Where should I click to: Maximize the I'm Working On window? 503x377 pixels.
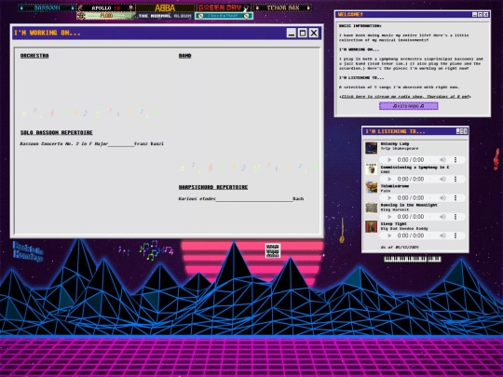303,33
